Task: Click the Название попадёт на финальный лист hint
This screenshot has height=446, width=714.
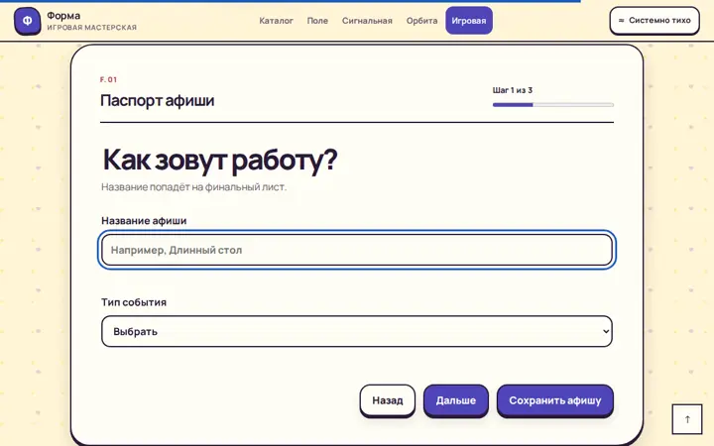Action: click(194, 187)
